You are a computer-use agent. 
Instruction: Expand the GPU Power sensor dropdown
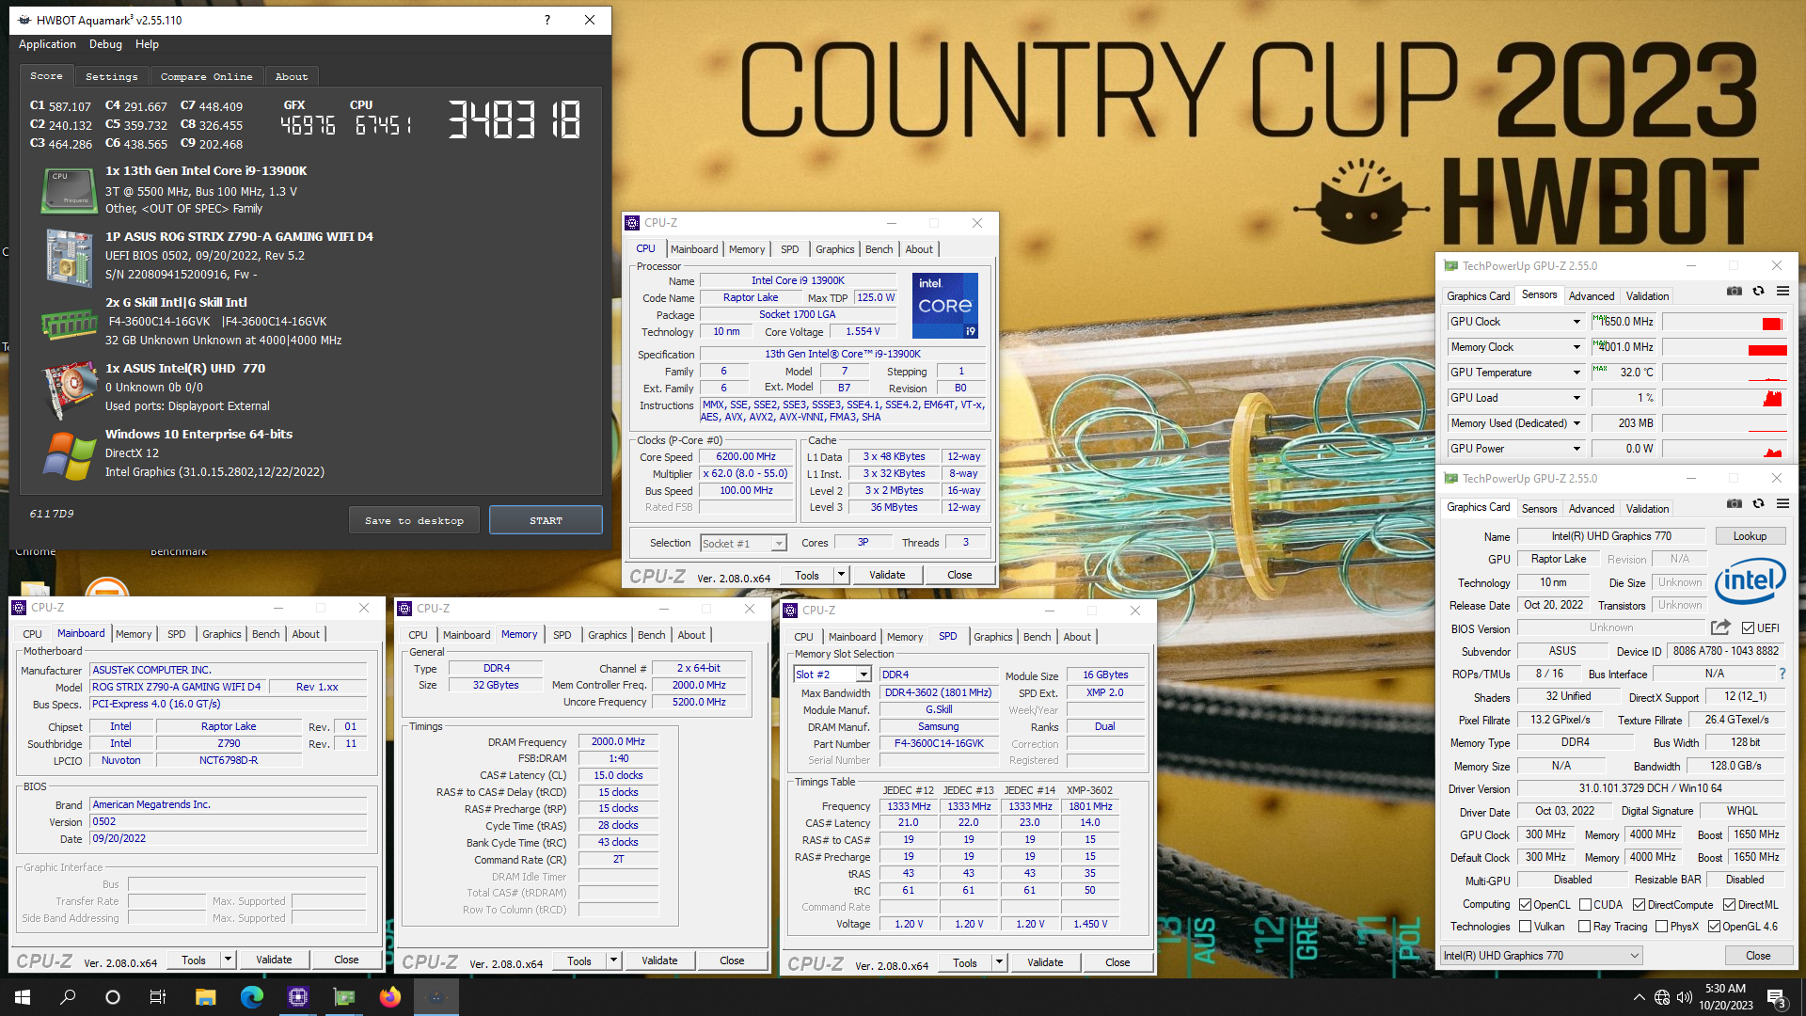[x=1576, y=449]
